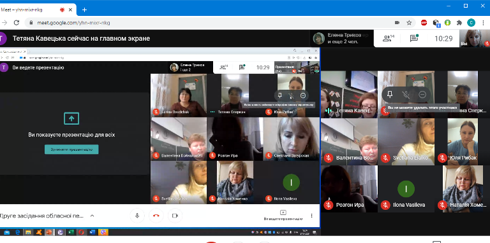Select Тетяна Кавецька's video tile
Screen dimensions: 490x243
(349, 94)
